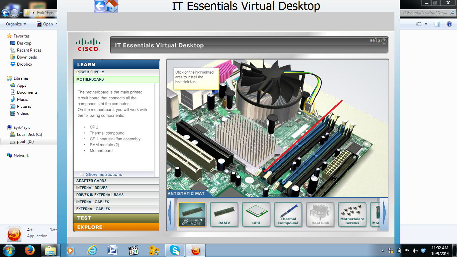This screenshot has width=457, height=257.
Task: Open Network in Explorer sidebar
Action: click(21, 156)
